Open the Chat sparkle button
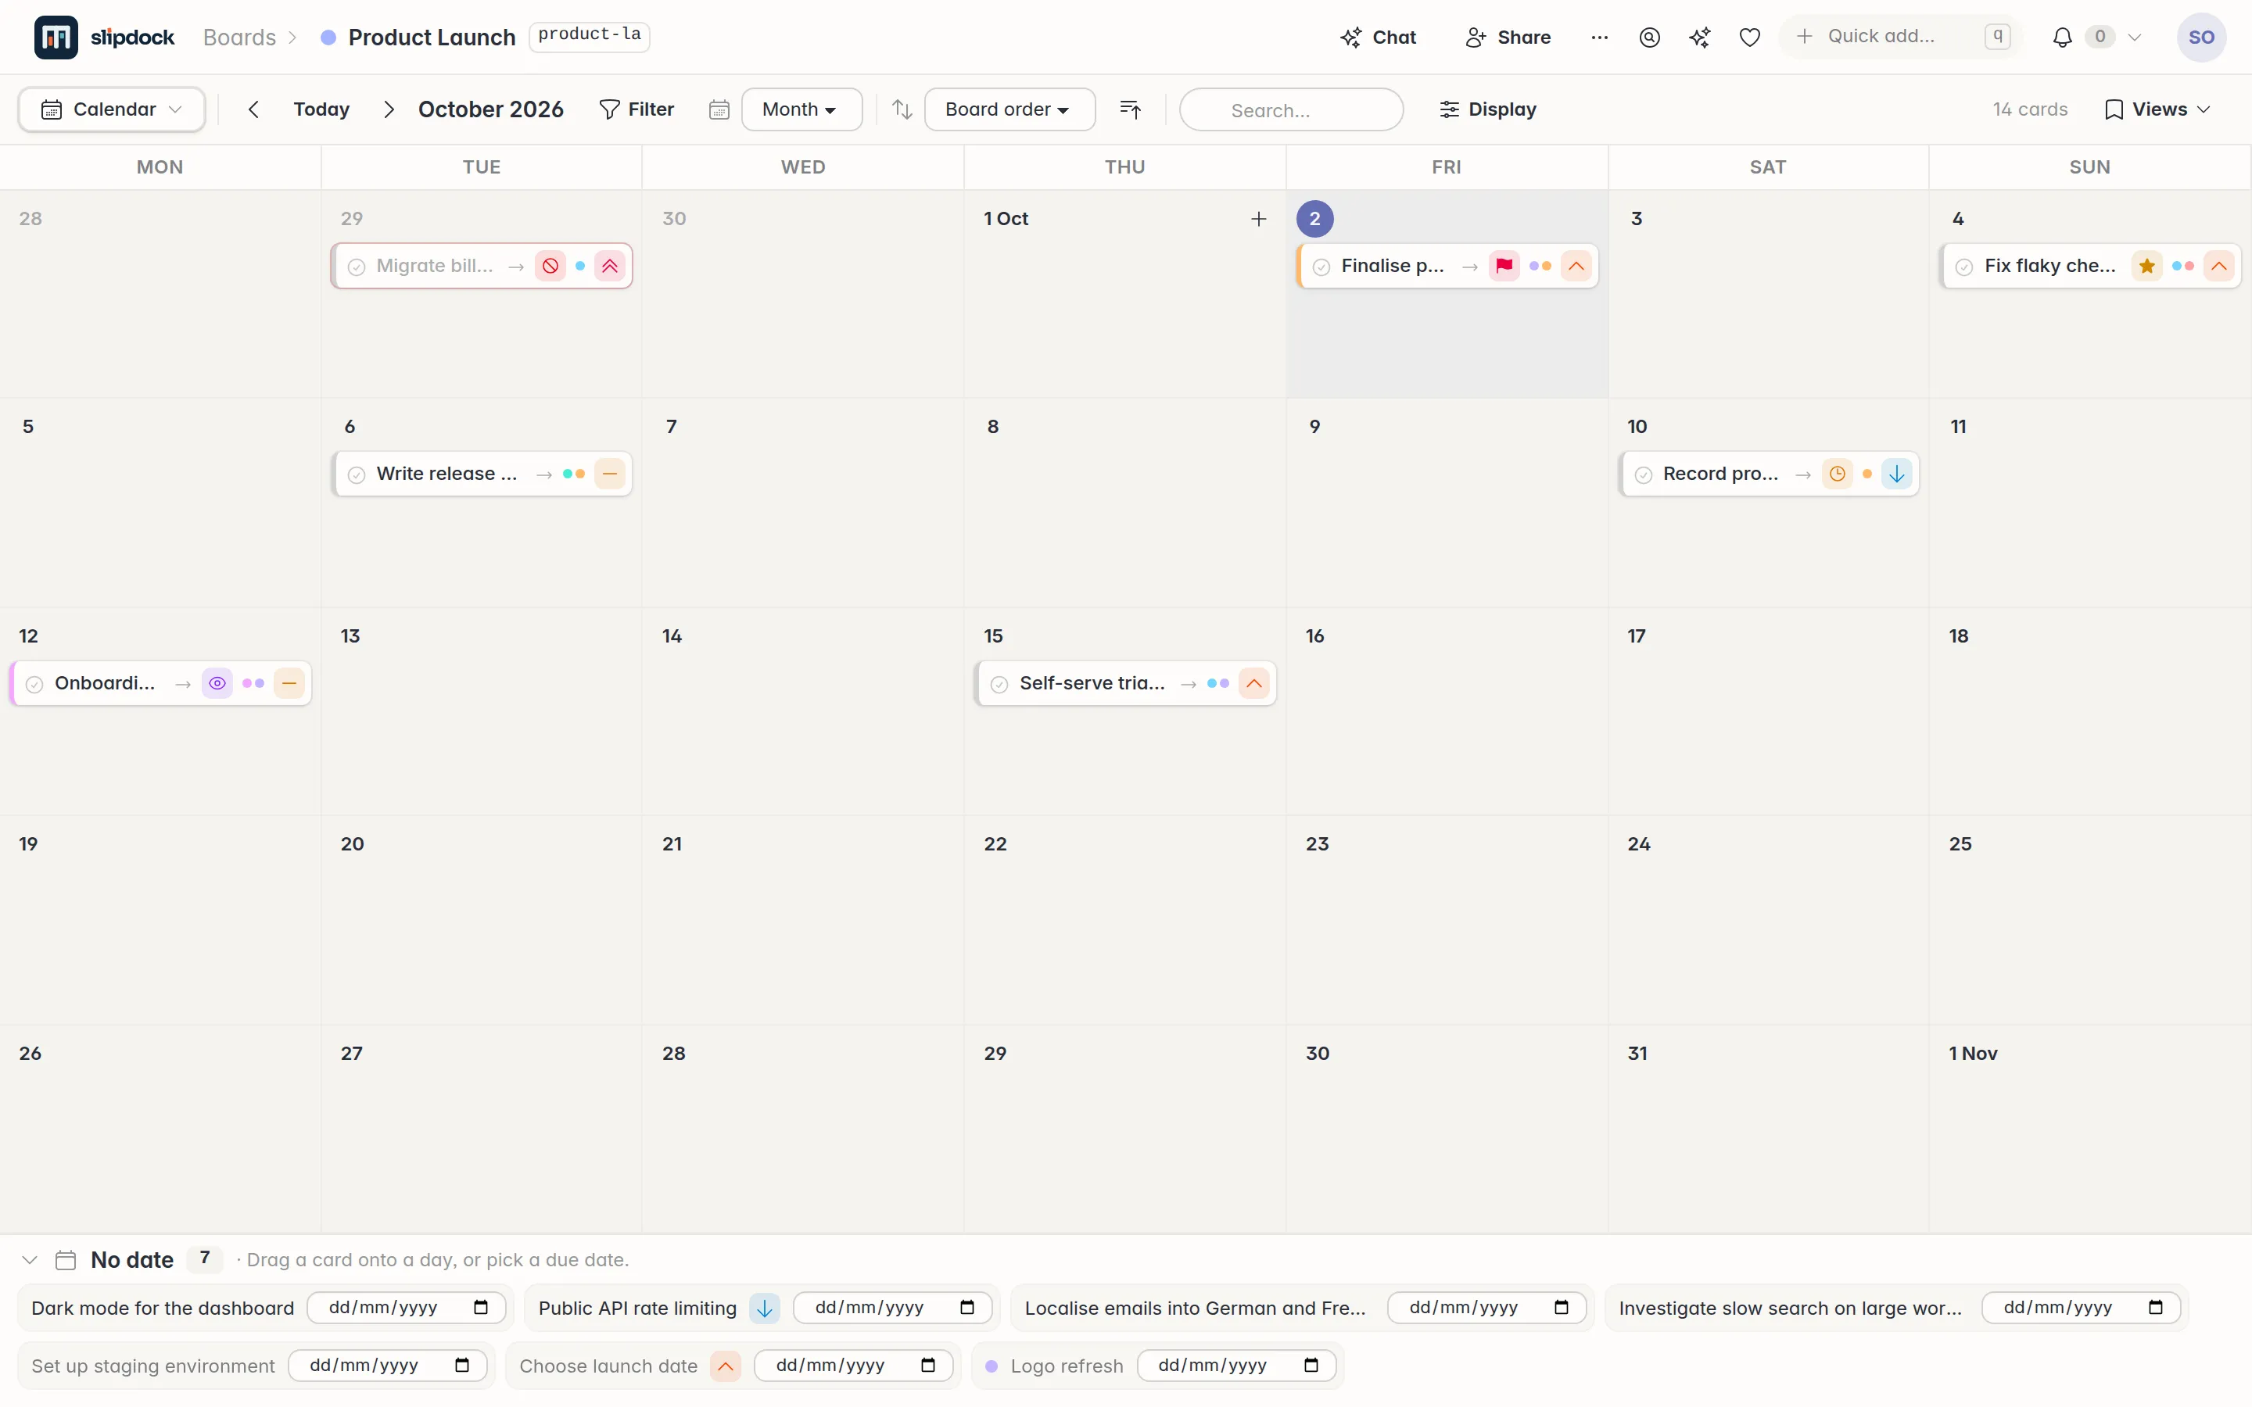 (x=1379, y=38)
